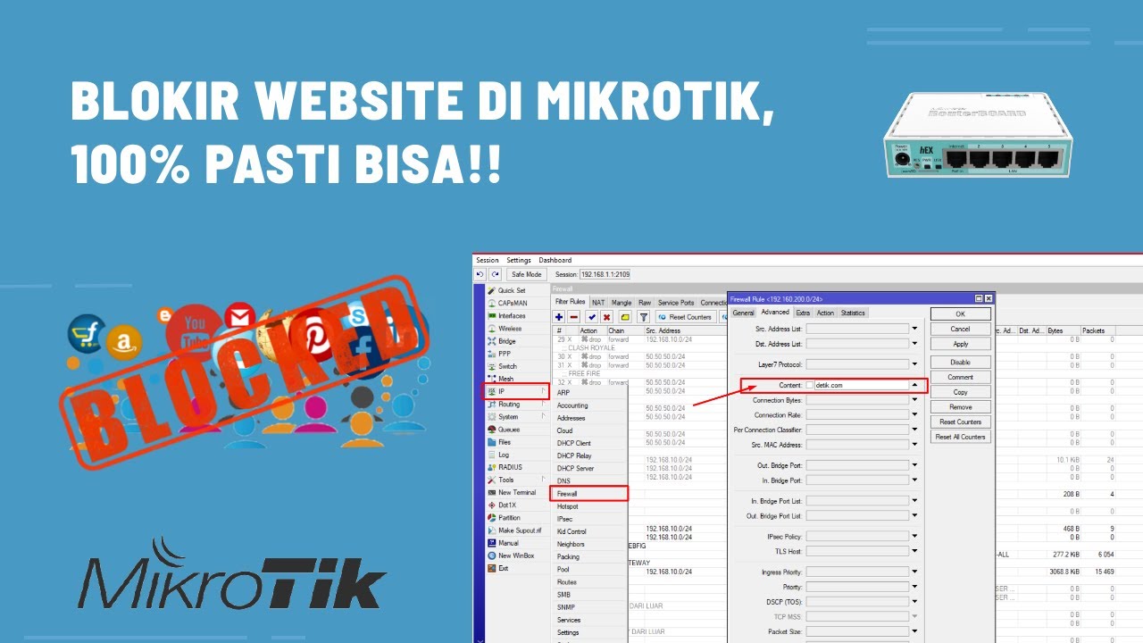Screen dimensions: 1143x643
Task: Expand Src. Address List dropdown arrow
Action: (x=914, y=329)
